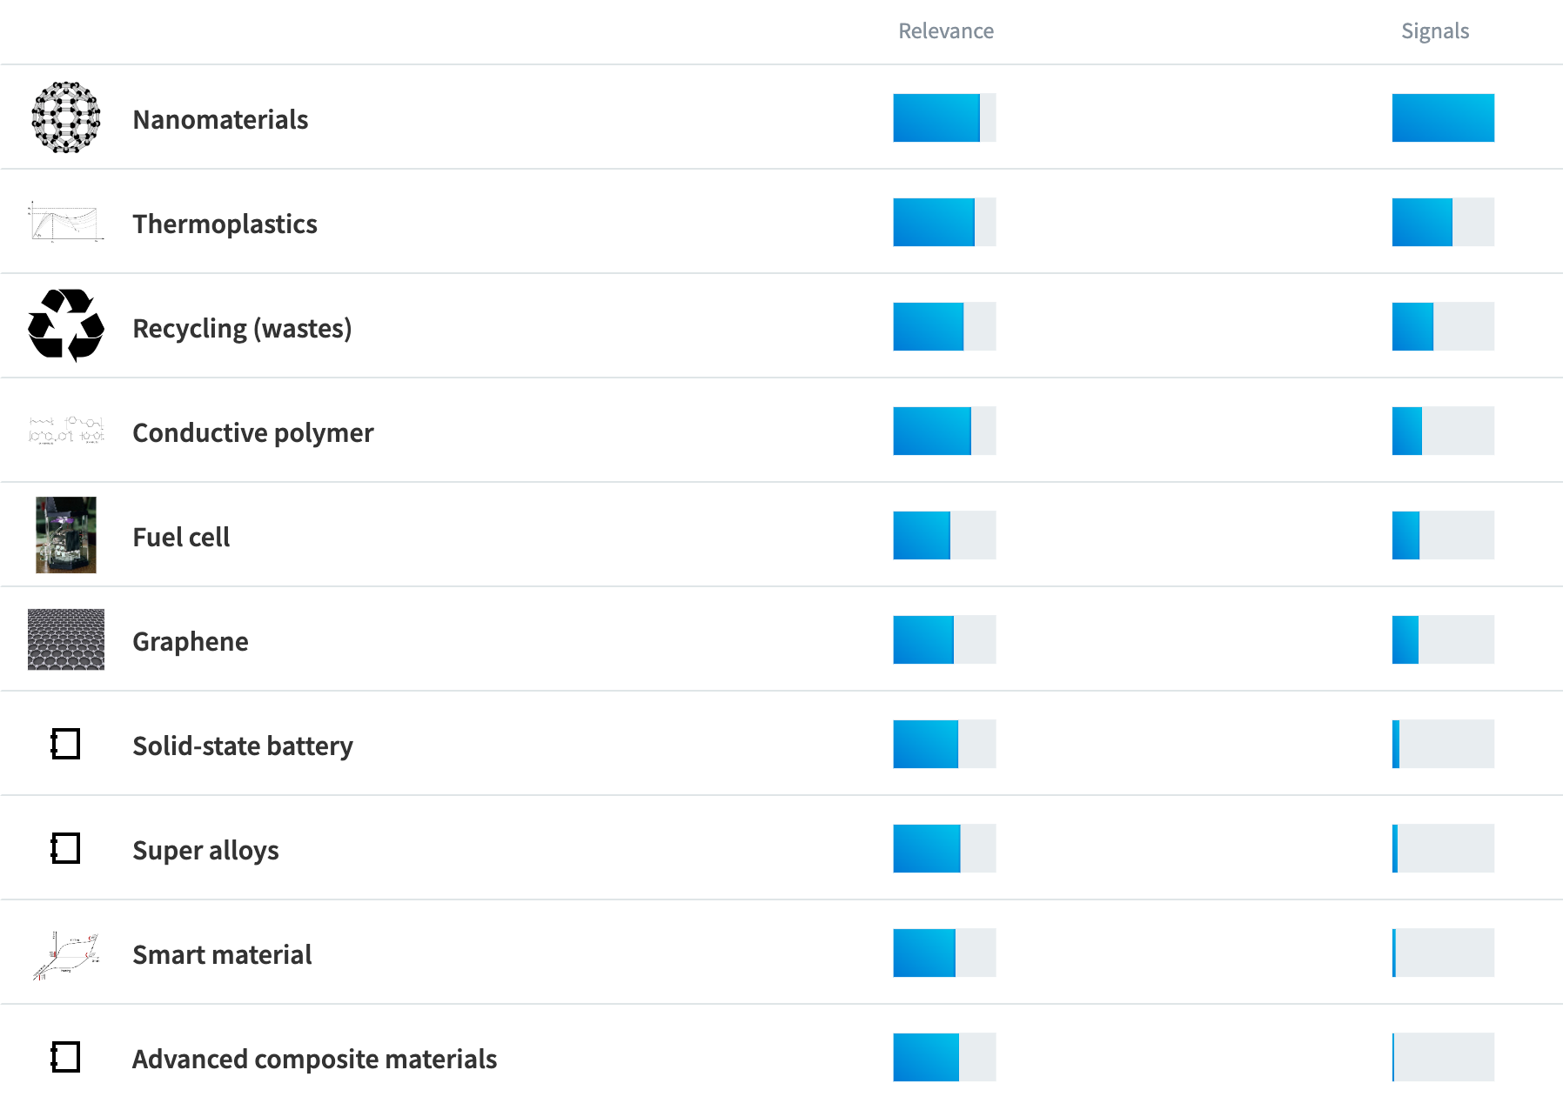Click the Graphene lattice thumbnail icon

tap(66, 639)
